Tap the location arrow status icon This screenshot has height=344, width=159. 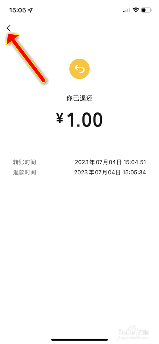30,10
